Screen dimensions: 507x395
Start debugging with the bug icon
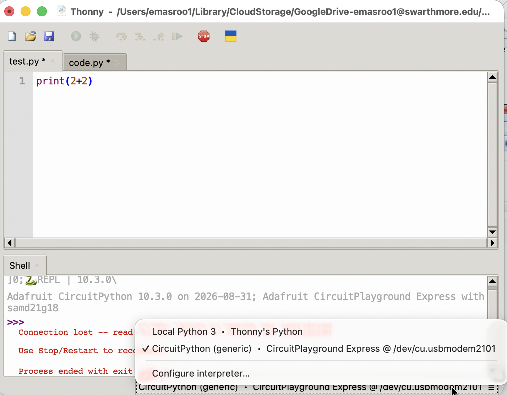[95, 36]
